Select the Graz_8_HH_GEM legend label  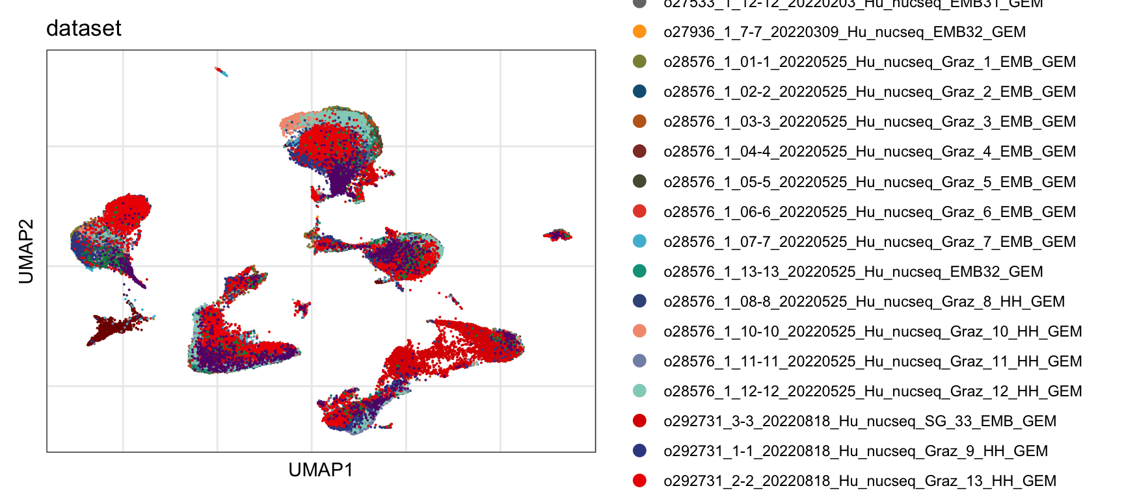pos(864,301)
